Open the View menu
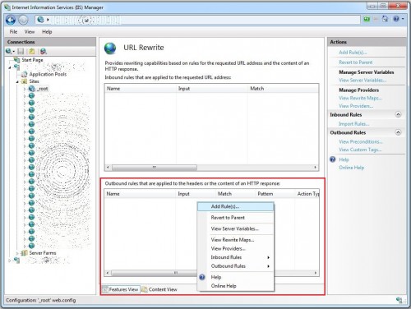Viewport: 411px width, 309px height. [x=30, y=32]
